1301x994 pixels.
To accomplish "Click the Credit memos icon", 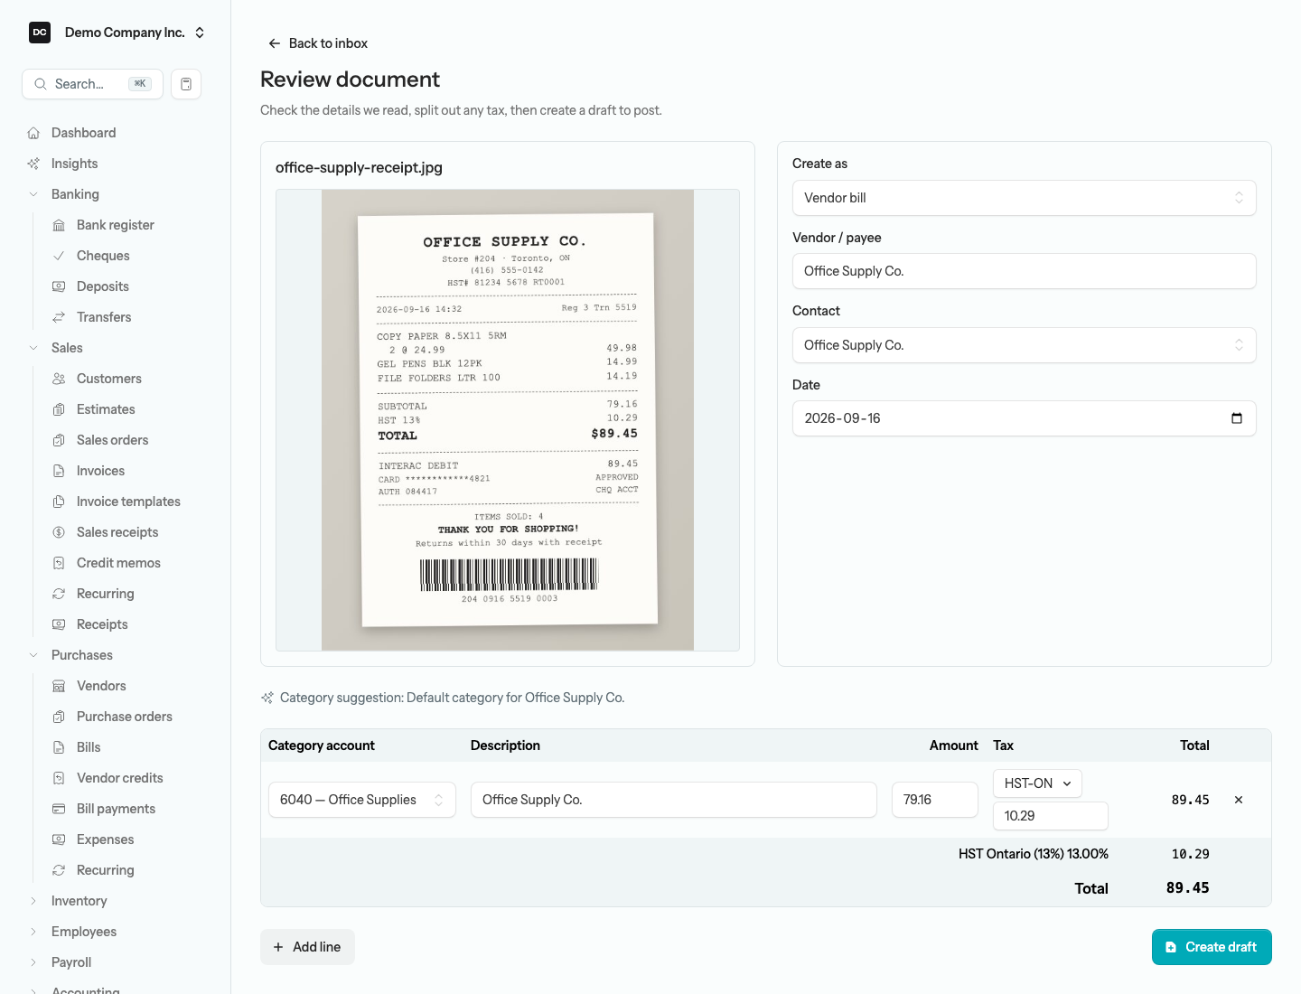I will [x=59, y=563].
